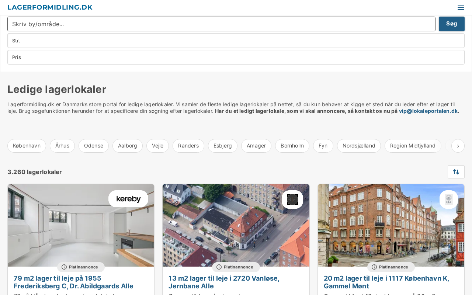Select the Region Midtjylland chip

point(413,146)
